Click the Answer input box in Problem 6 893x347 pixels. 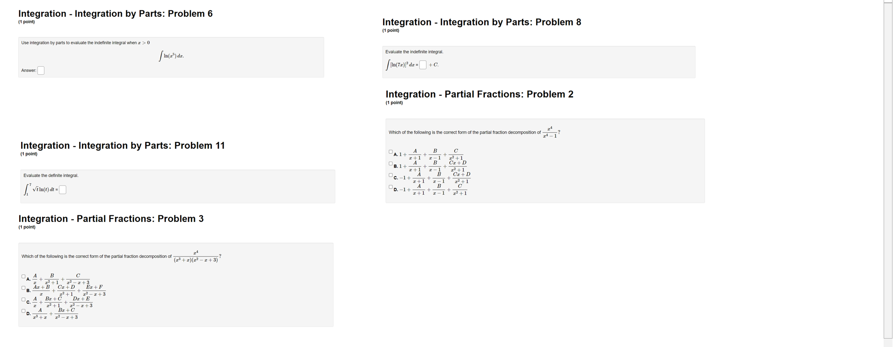pos(41,70)
